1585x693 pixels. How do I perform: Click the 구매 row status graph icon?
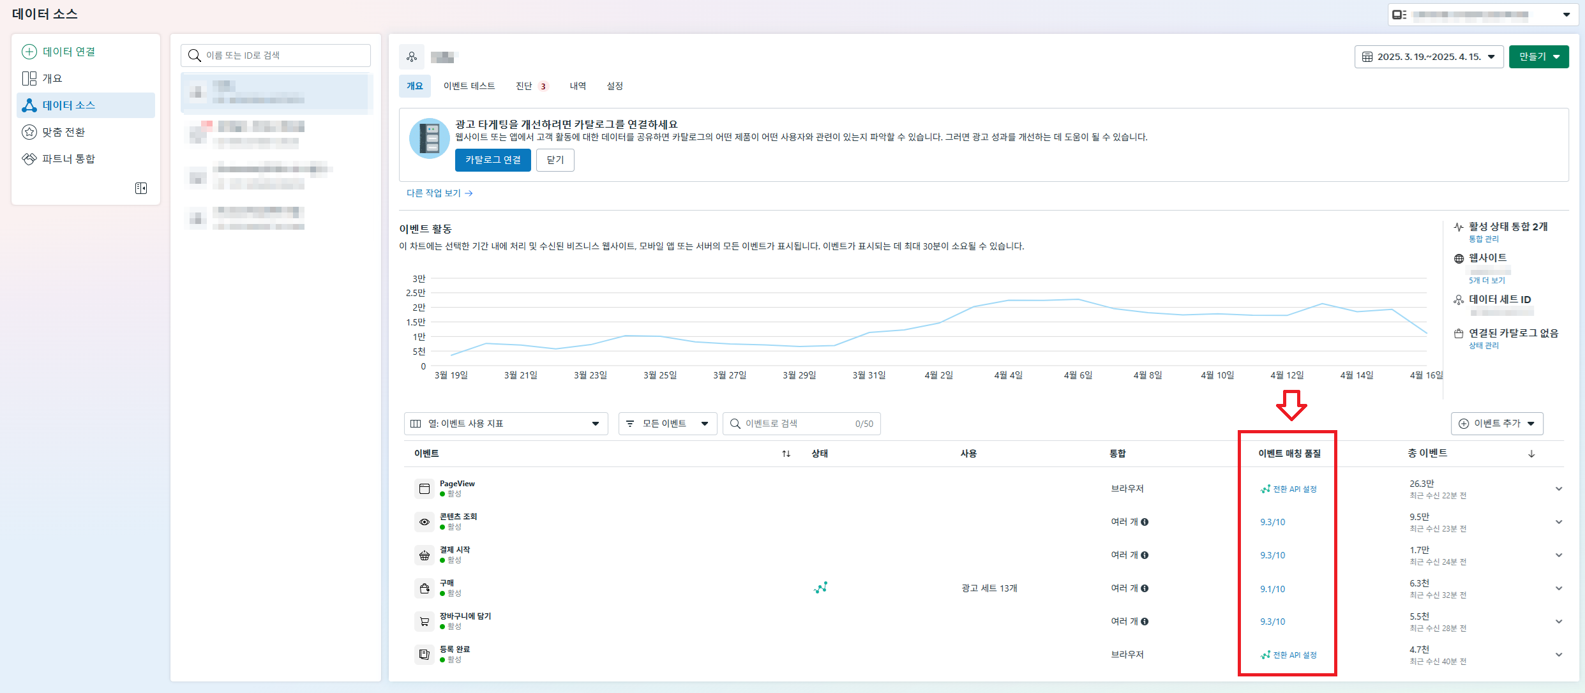pos(820,588)
